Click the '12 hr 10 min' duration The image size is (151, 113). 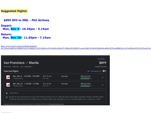point(47,84)
